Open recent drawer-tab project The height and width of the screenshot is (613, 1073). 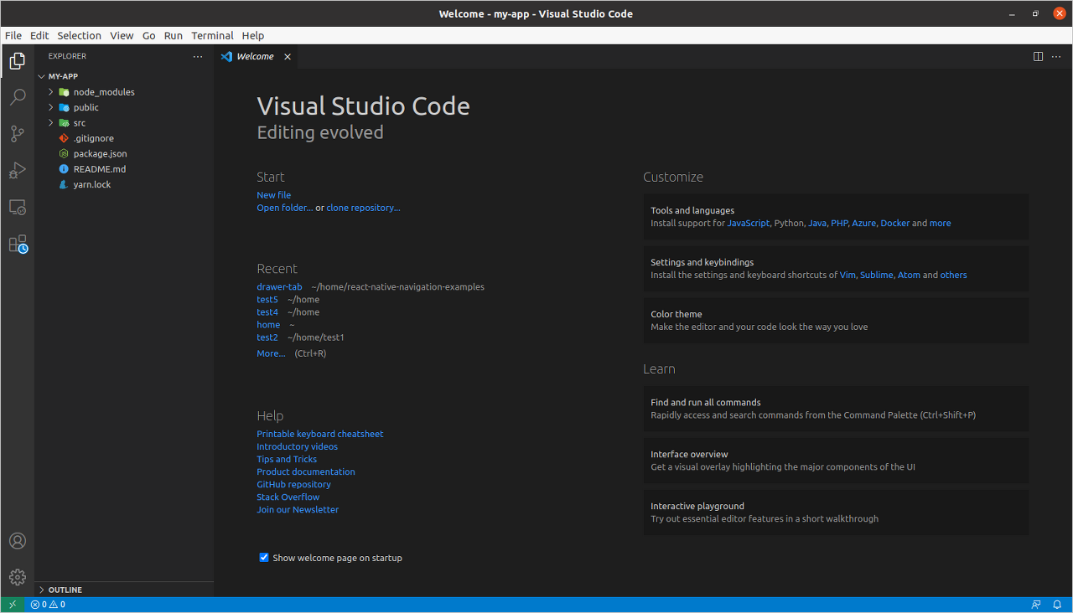point(279,287)
